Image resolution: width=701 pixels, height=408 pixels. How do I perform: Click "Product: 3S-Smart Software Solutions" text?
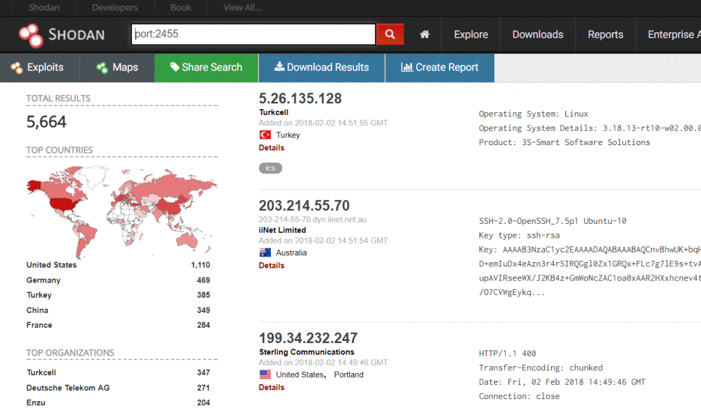564,142
